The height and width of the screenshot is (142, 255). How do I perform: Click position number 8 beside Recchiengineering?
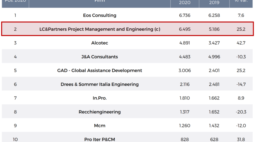pos(15,112)
